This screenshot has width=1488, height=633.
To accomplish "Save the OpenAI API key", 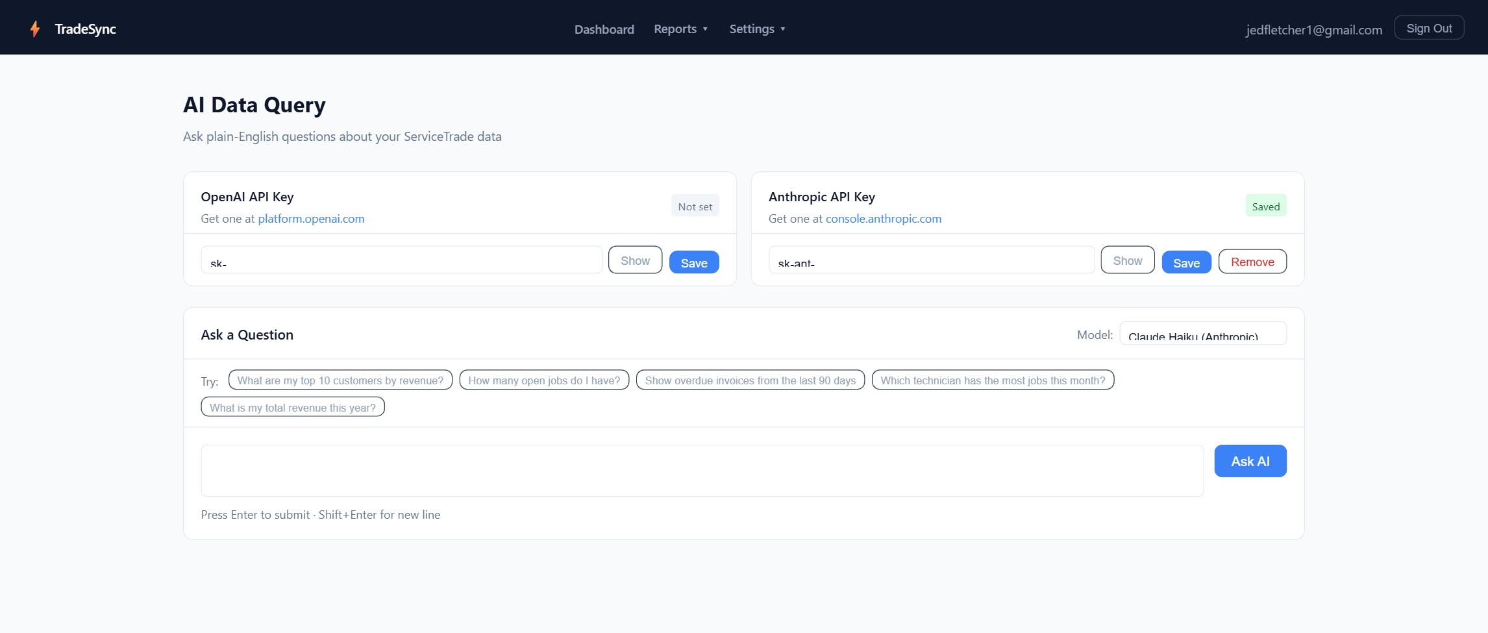I will [694, 262].
